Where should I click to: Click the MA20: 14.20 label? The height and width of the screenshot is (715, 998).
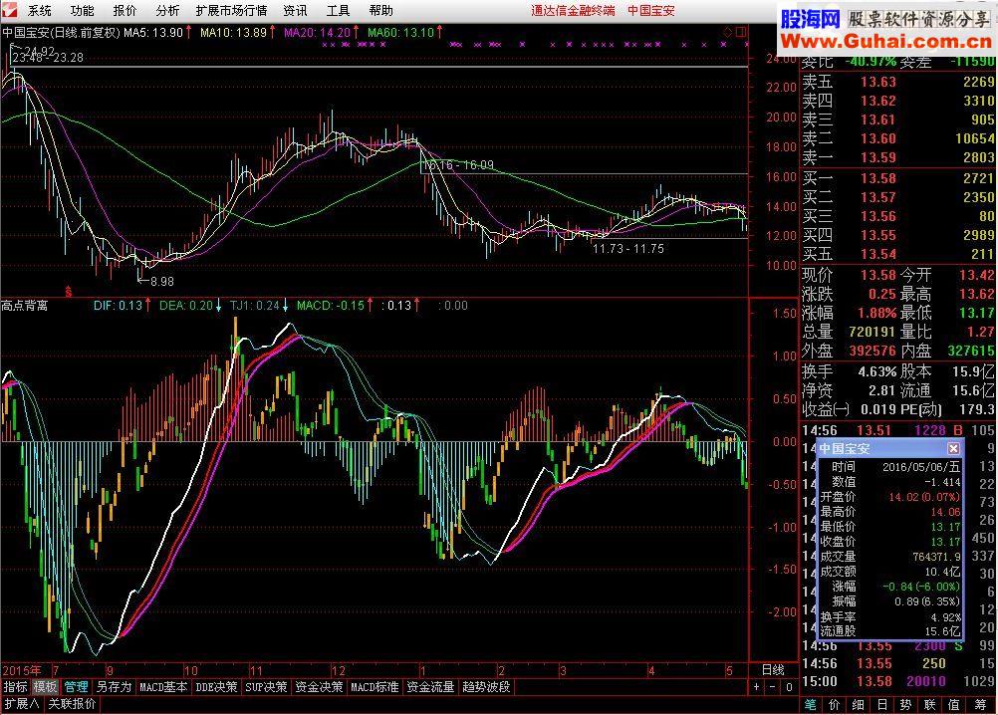tap(317, 32)
